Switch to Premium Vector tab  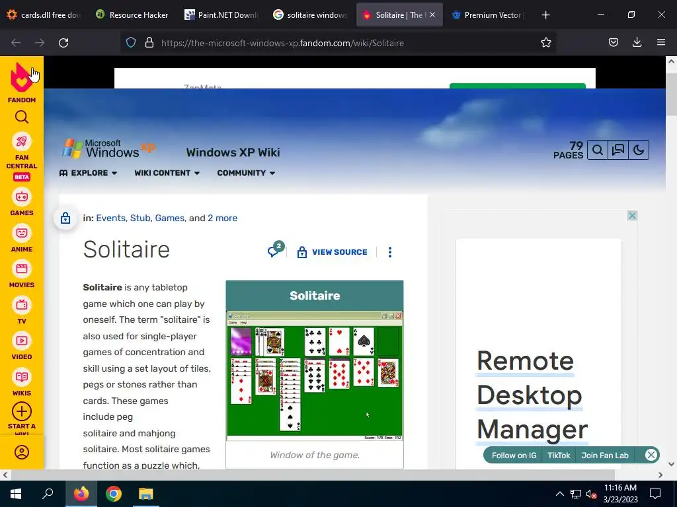pyautogui.click(x=488, y=15)
